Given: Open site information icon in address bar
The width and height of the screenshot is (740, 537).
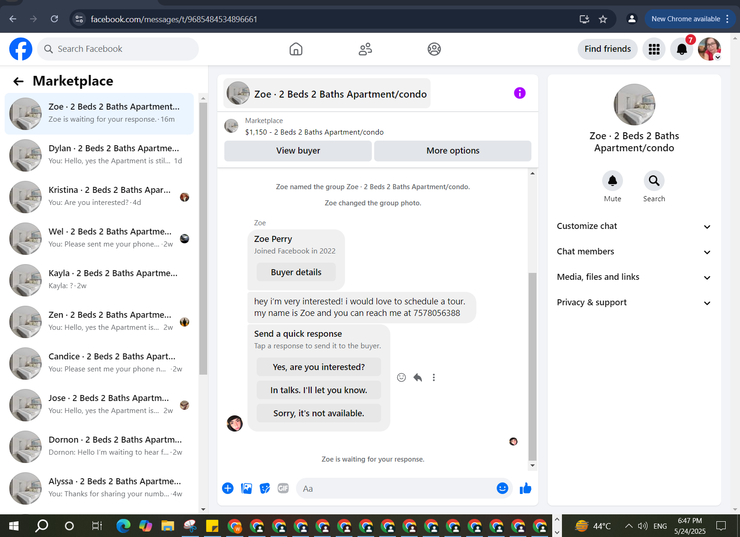Looking at the screenshot, I should [80, 19].
